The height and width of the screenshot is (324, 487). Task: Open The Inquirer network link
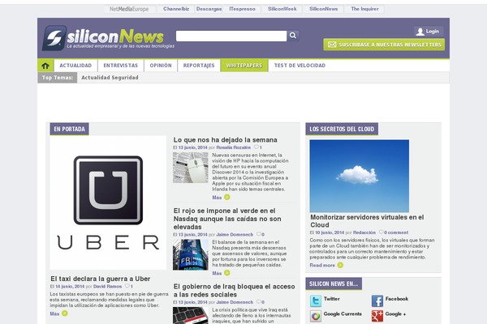[x=364, y=9]
